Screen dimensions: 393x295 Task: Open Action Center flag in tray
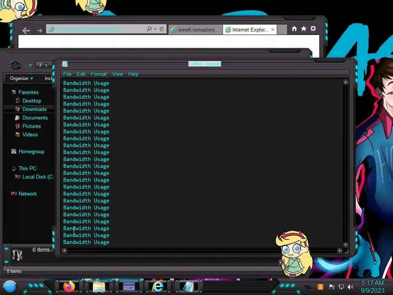point(332,287)
